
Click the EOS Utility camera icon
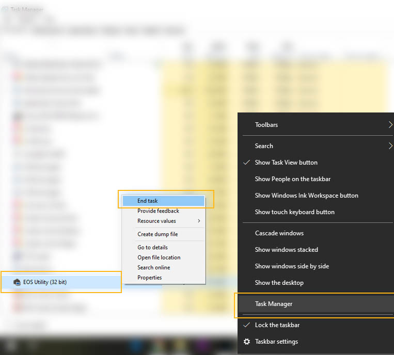(x=17, y=282)
